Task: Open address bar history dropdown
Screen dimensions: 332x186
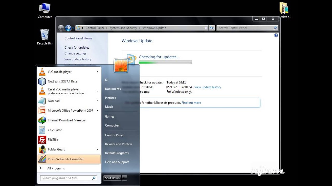Action: coord(206,28)
